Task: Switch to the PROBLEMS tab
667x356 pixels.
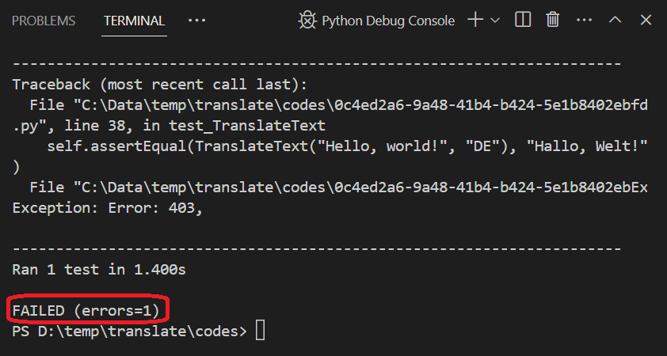Action: tap(44, 21)
